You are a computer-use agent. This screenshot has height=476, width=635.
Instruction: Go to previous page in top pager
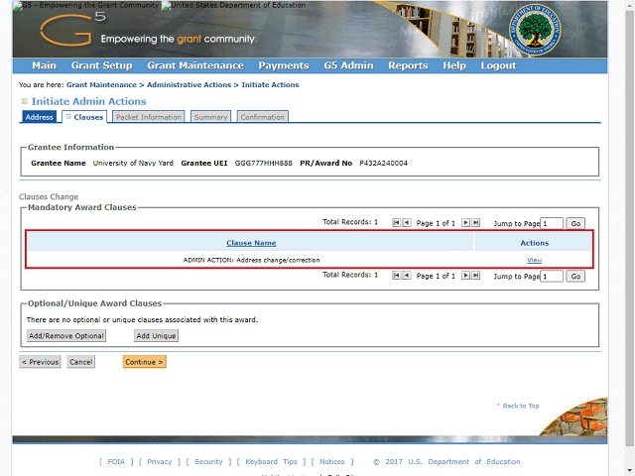[407, 222]
